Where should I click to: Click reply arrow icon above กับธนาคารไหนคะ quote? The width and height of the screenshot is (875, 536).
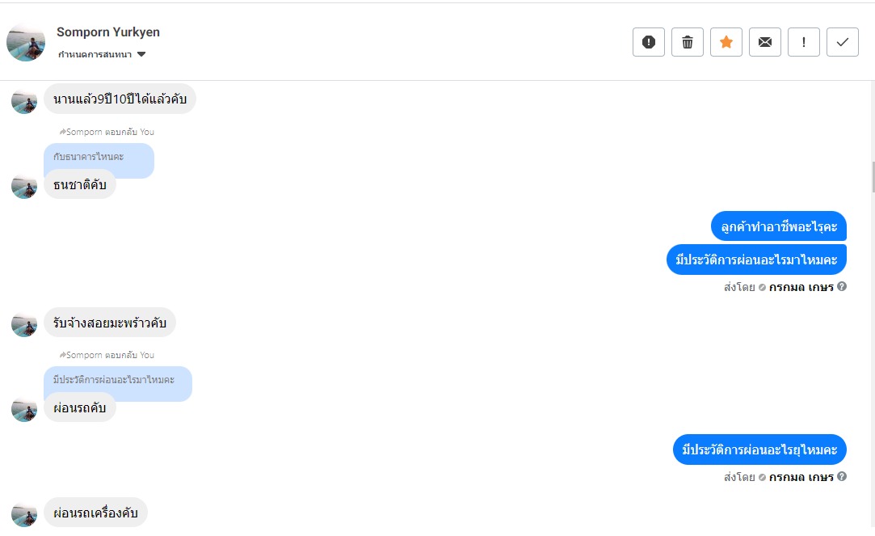[x=61, y=132]
